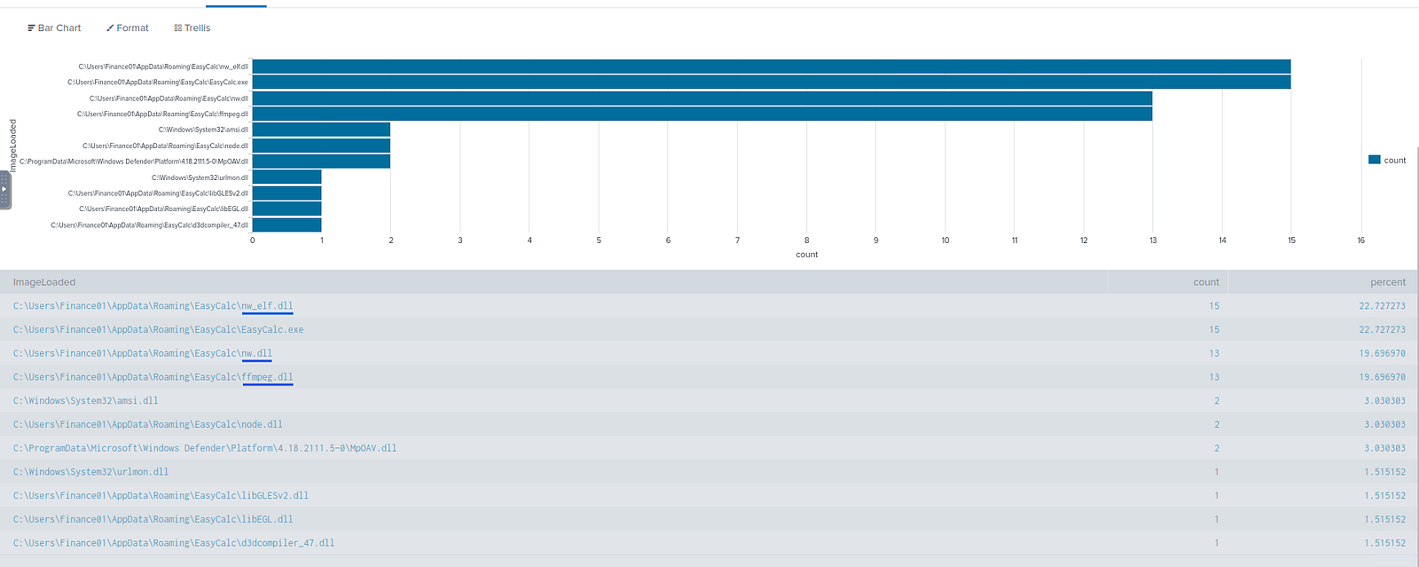Open the libEGL.dll path link in table
The height and width of the screenshot is (567, 1419).
153,519
